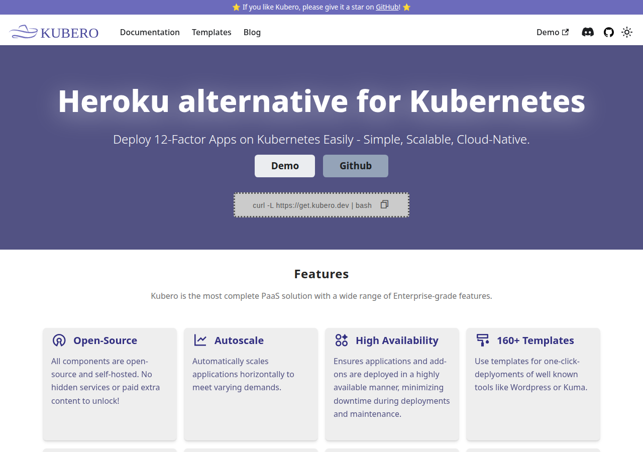643x452 pixels.
Task: Click the KUBERO brand text
Action: point(69,33)
